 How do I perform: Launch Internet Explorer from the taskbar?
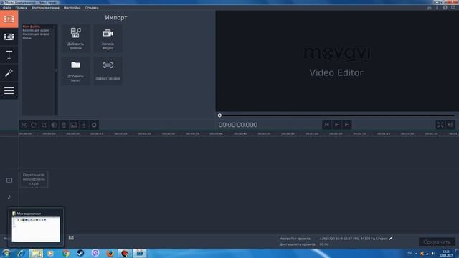21,253
